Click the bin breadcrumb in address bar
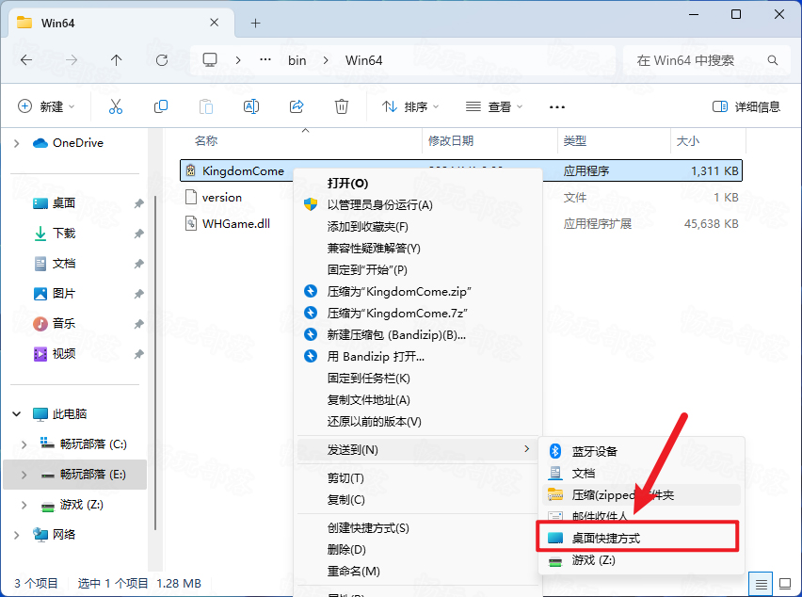802x597 pixels. [297, 60]
